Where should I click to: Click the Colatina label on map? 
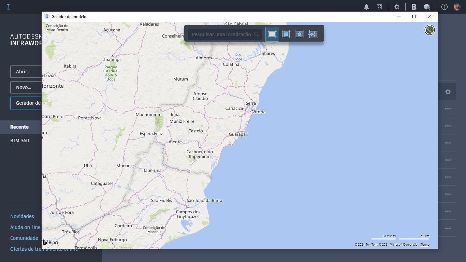231,64
